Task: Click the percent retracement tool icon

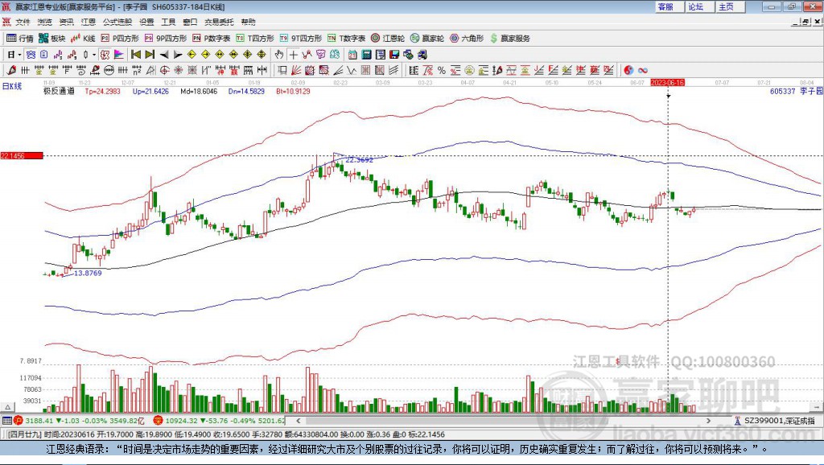Action: [442, 71]
